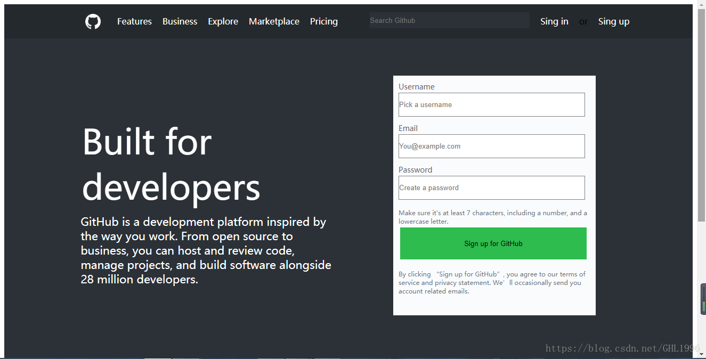Click the Password label
Screen dimensions: 706x359
click(415, 170)
